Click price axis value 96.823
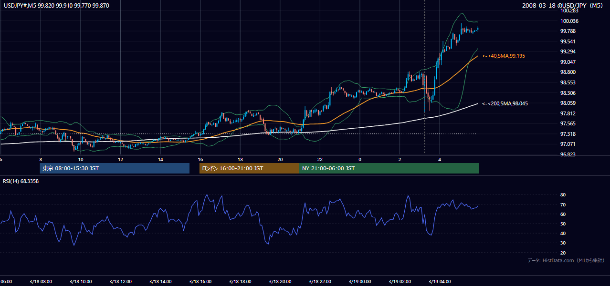Screen dimensions: 610x286 569,154
